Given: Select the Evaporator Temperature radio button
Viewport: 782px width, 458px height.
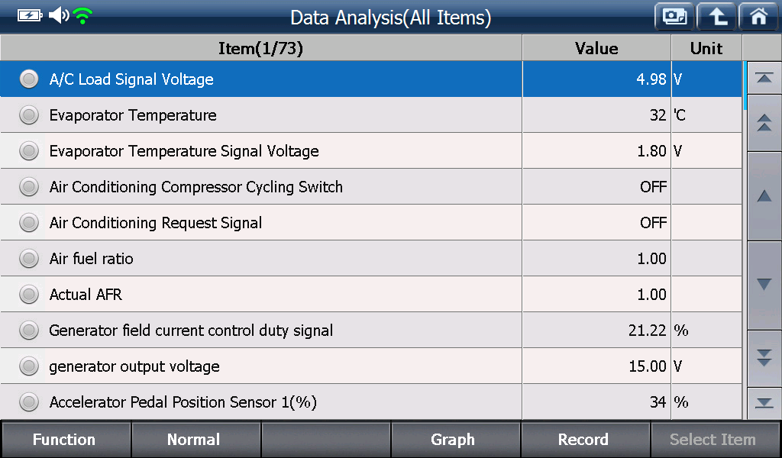Looking at the screenshot, I should 29,115.
